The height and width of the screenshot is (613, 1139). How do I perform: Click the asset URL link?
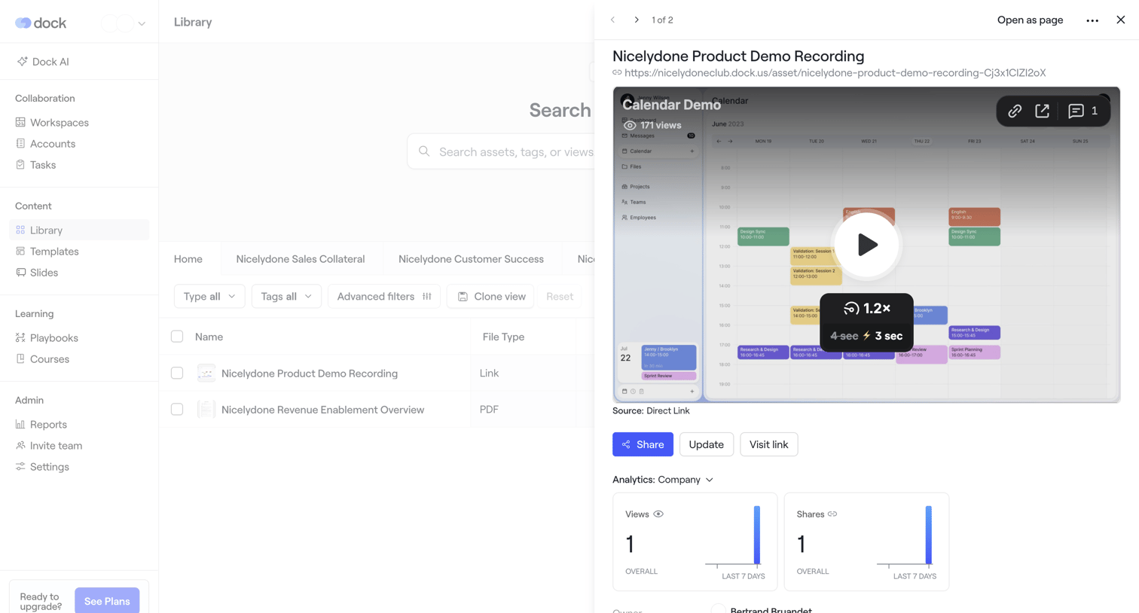coord(835,73)
